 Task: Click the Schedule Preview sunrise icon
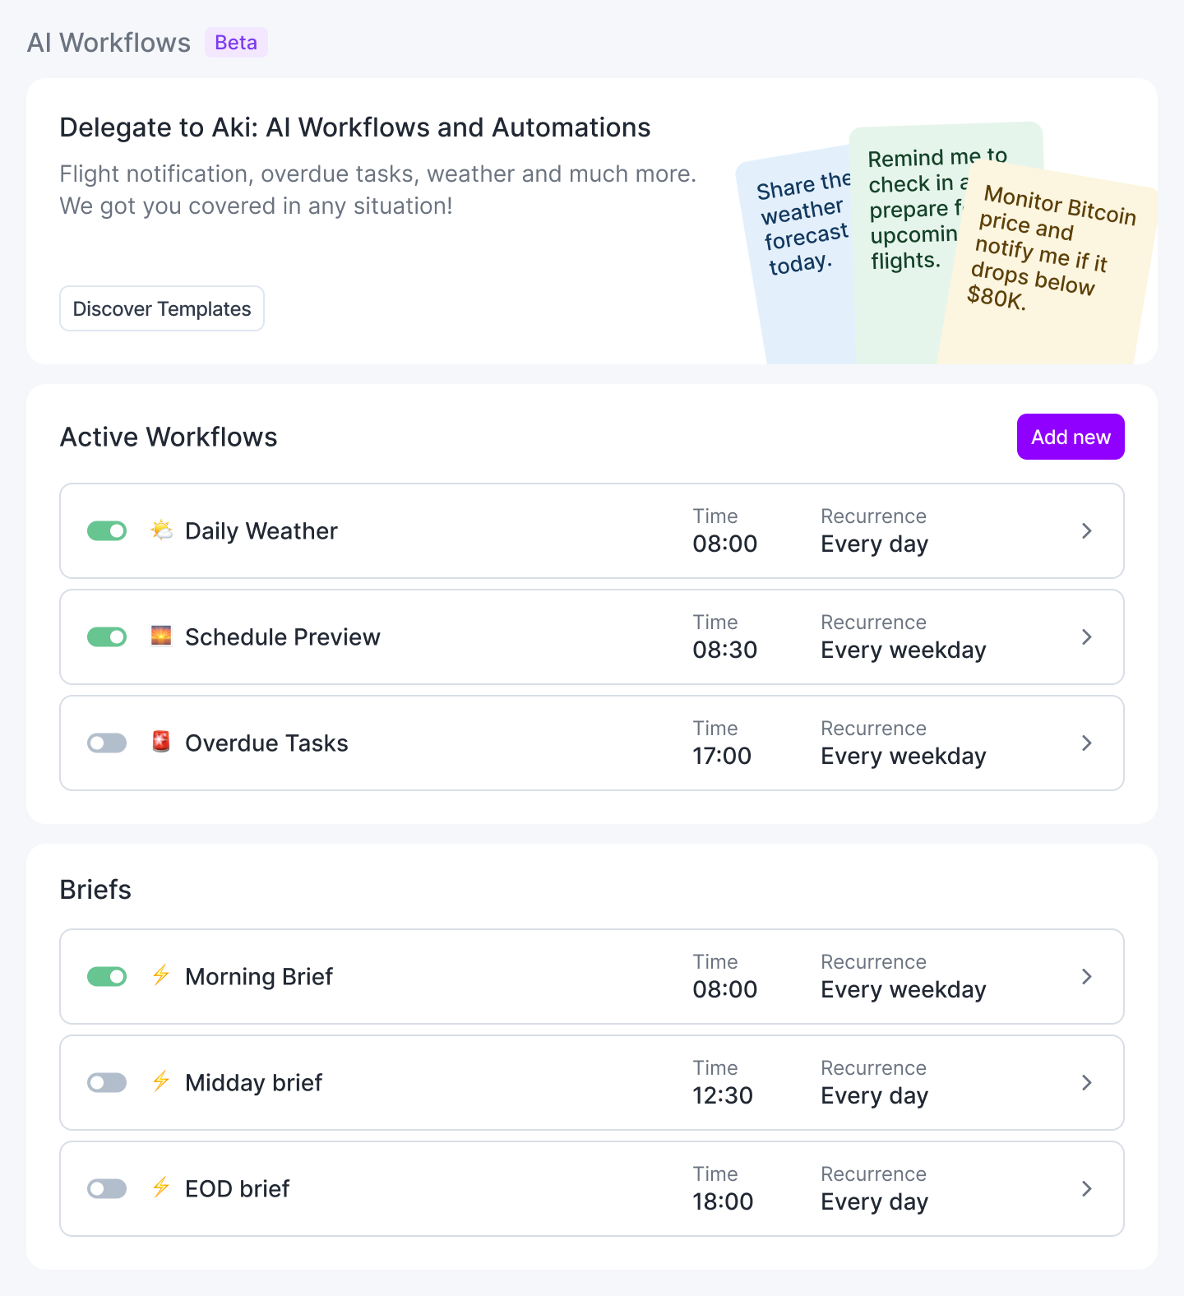[x=161, y=636]
